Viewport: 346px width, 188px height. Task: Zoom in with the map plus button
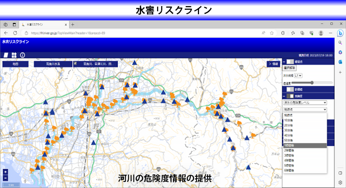6,172
